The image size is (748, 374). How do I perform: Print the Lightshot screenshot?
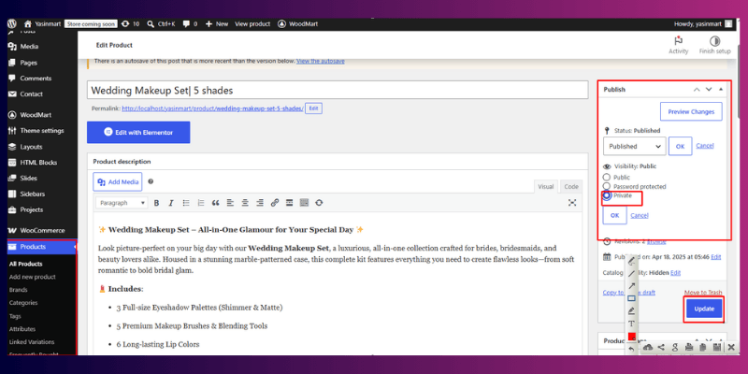pos(689,348)
